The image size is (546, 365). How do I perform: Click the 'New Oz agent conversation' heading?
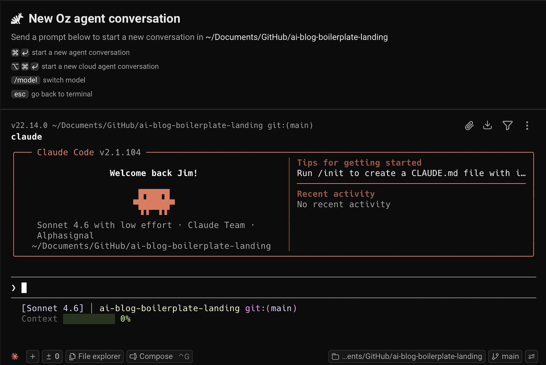tap(104, 19)
